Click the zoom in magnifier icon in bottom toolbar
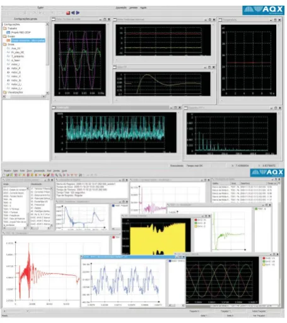The image size is (287, 323). [56, 175]
